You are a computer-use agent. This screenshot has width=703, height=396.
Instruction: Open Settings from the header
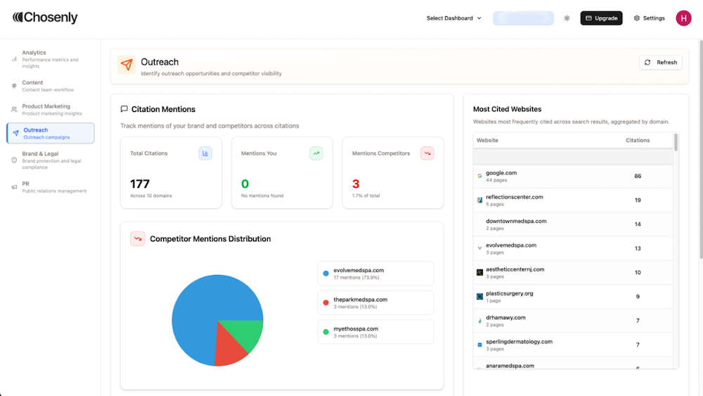(649, 18)
